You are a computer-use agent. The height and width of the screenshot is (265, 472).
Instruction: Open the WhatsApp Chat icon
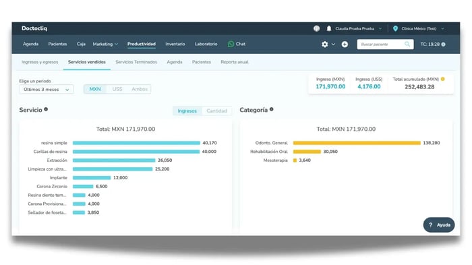(x=231, y=44)
